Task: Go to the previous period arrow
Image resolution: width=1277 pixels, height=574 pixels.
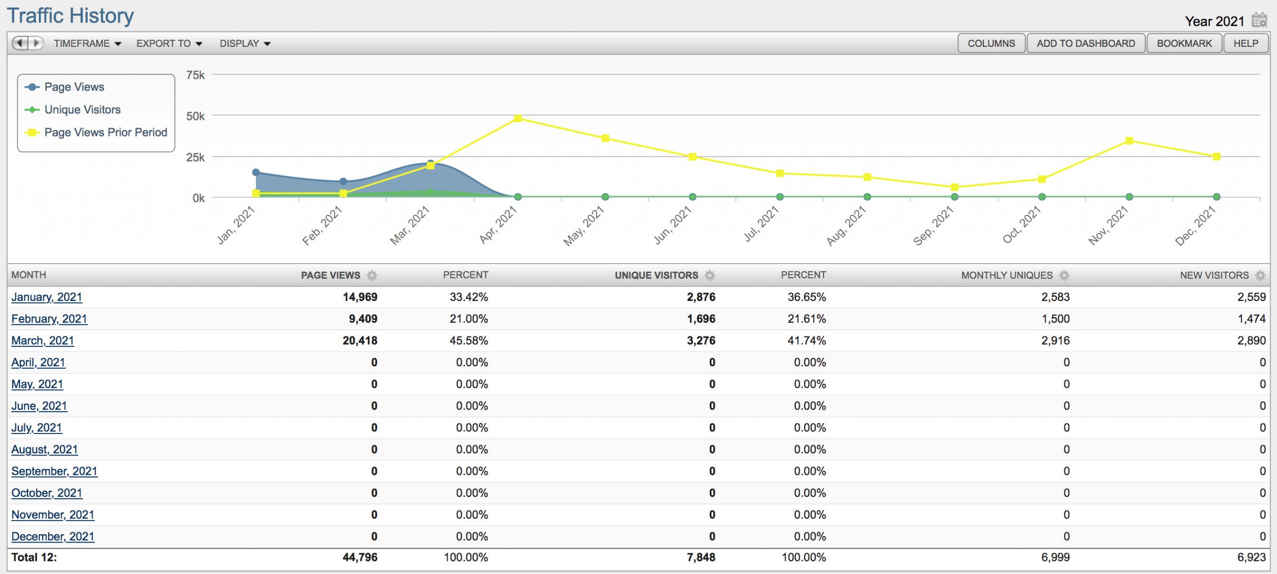Action: tap(20, 43)
